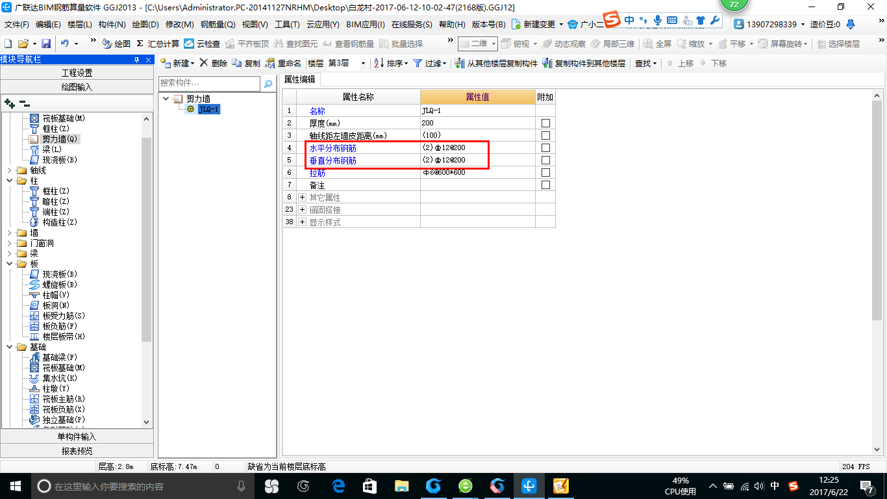Open Windows Start menu
Viewport: 887px width, 499px height.
pyautogui.click(x=15, y=485)
